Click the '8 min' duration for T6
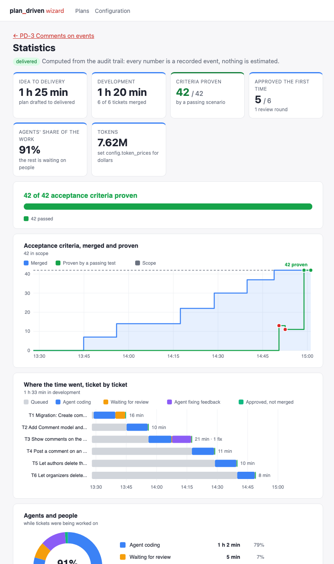This screenshot has width=334, height=564. pos(264,475)
